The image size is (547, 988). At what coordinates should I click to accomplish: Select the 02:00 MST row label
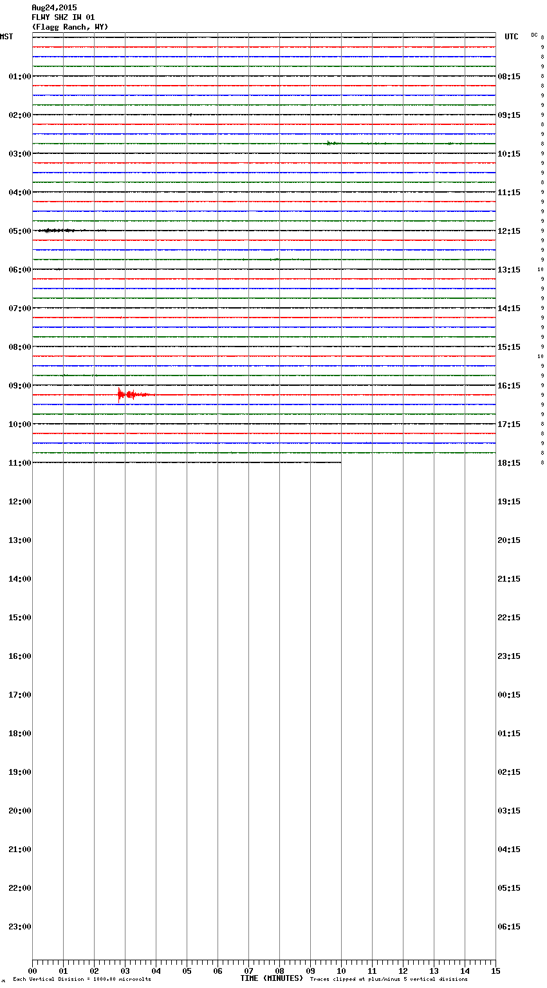coord(19,115)
